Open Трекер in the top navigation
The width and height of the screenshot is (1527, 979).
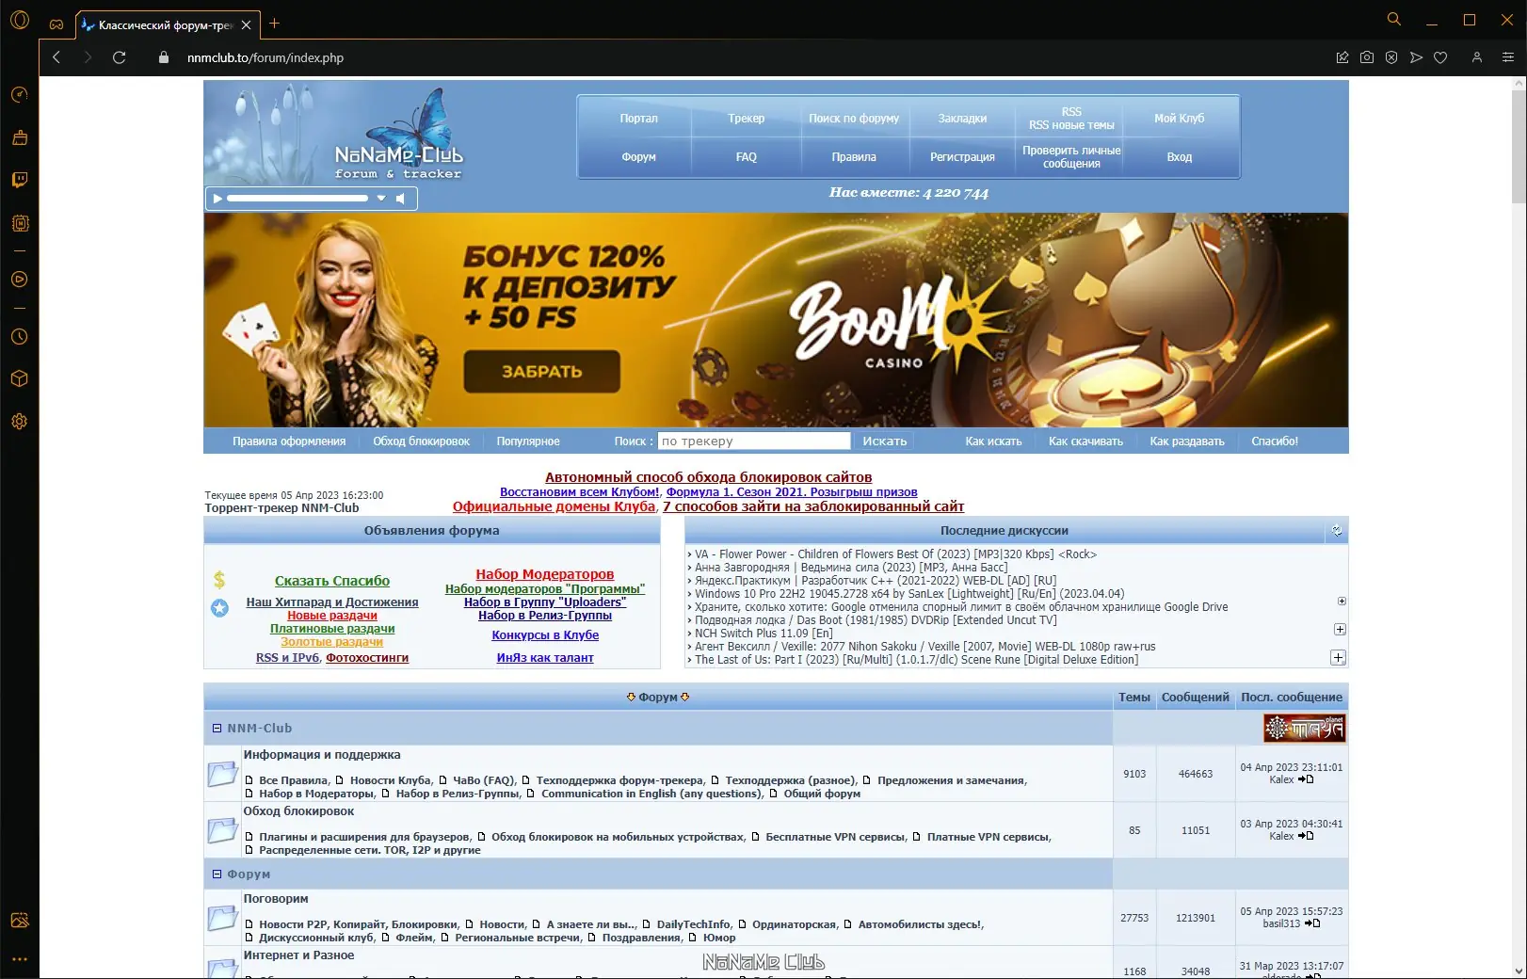746,119
